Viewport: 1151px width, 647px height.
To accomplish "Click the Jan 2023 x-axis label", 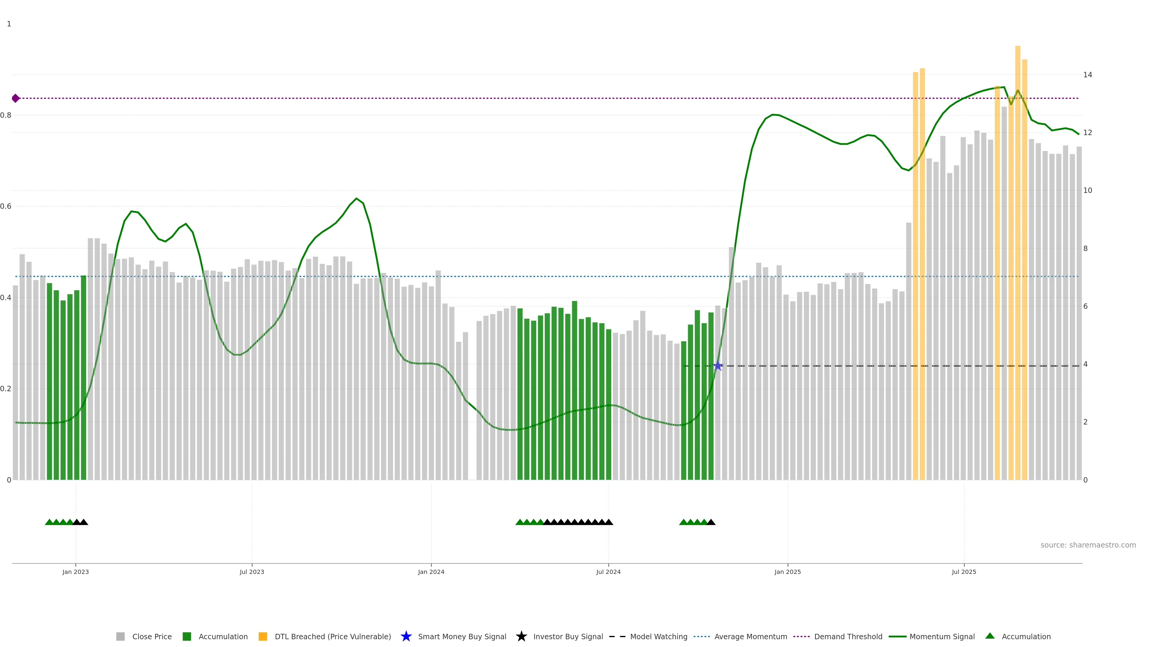I will coord(76,572).
